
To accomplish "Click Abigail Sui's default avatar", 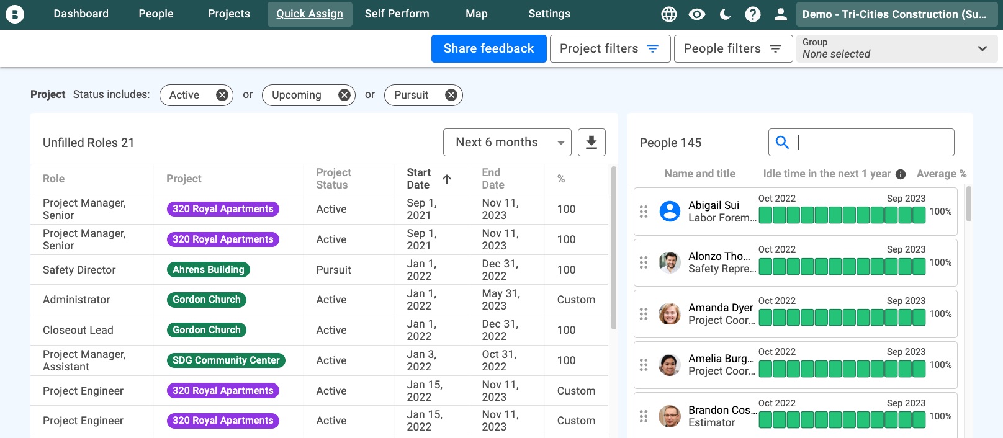I will pos(670,212).
